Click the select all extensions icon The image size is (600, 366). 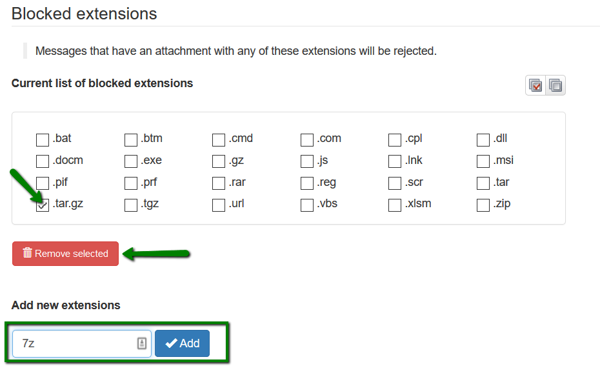535,85
